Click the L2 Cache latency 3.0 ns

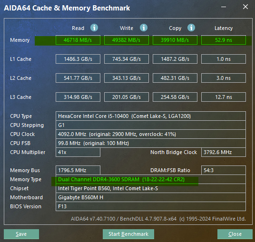click(224, 78)
